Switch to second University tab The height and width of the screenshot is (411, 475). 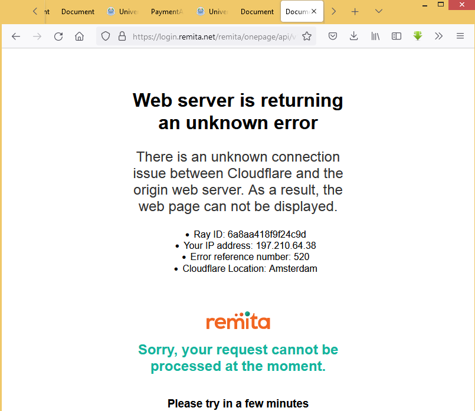click(x=212, y=12)
